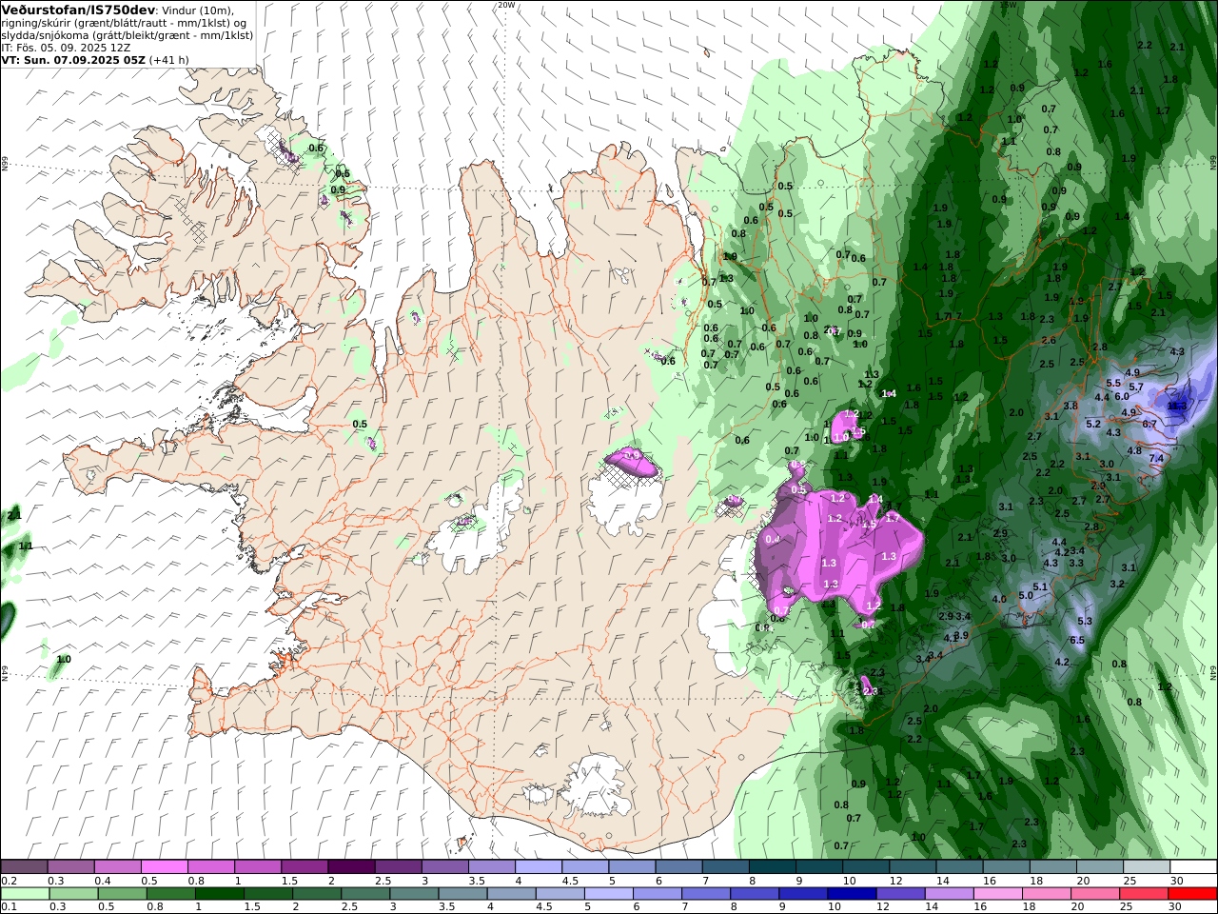1218x914 pixels.
Task: Click the 'rigning/skúrir' legend description text
Action: click(37, 23)
